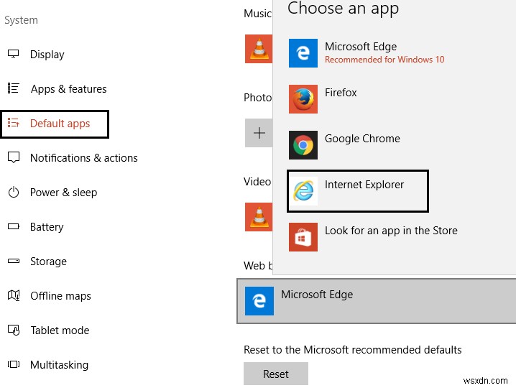Select Look for an app in the Store
This screenshot has height=388, width=516.
pyautogui.click(x=390, y=231)
